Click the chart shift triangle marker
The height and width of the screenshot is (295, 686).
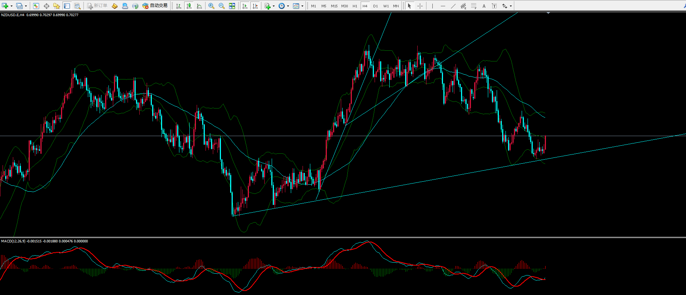tap(548, 13)
